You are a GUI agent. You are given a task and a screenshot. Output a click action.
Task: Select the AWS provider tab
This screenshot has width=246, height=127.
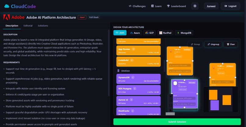click(120, 33)
